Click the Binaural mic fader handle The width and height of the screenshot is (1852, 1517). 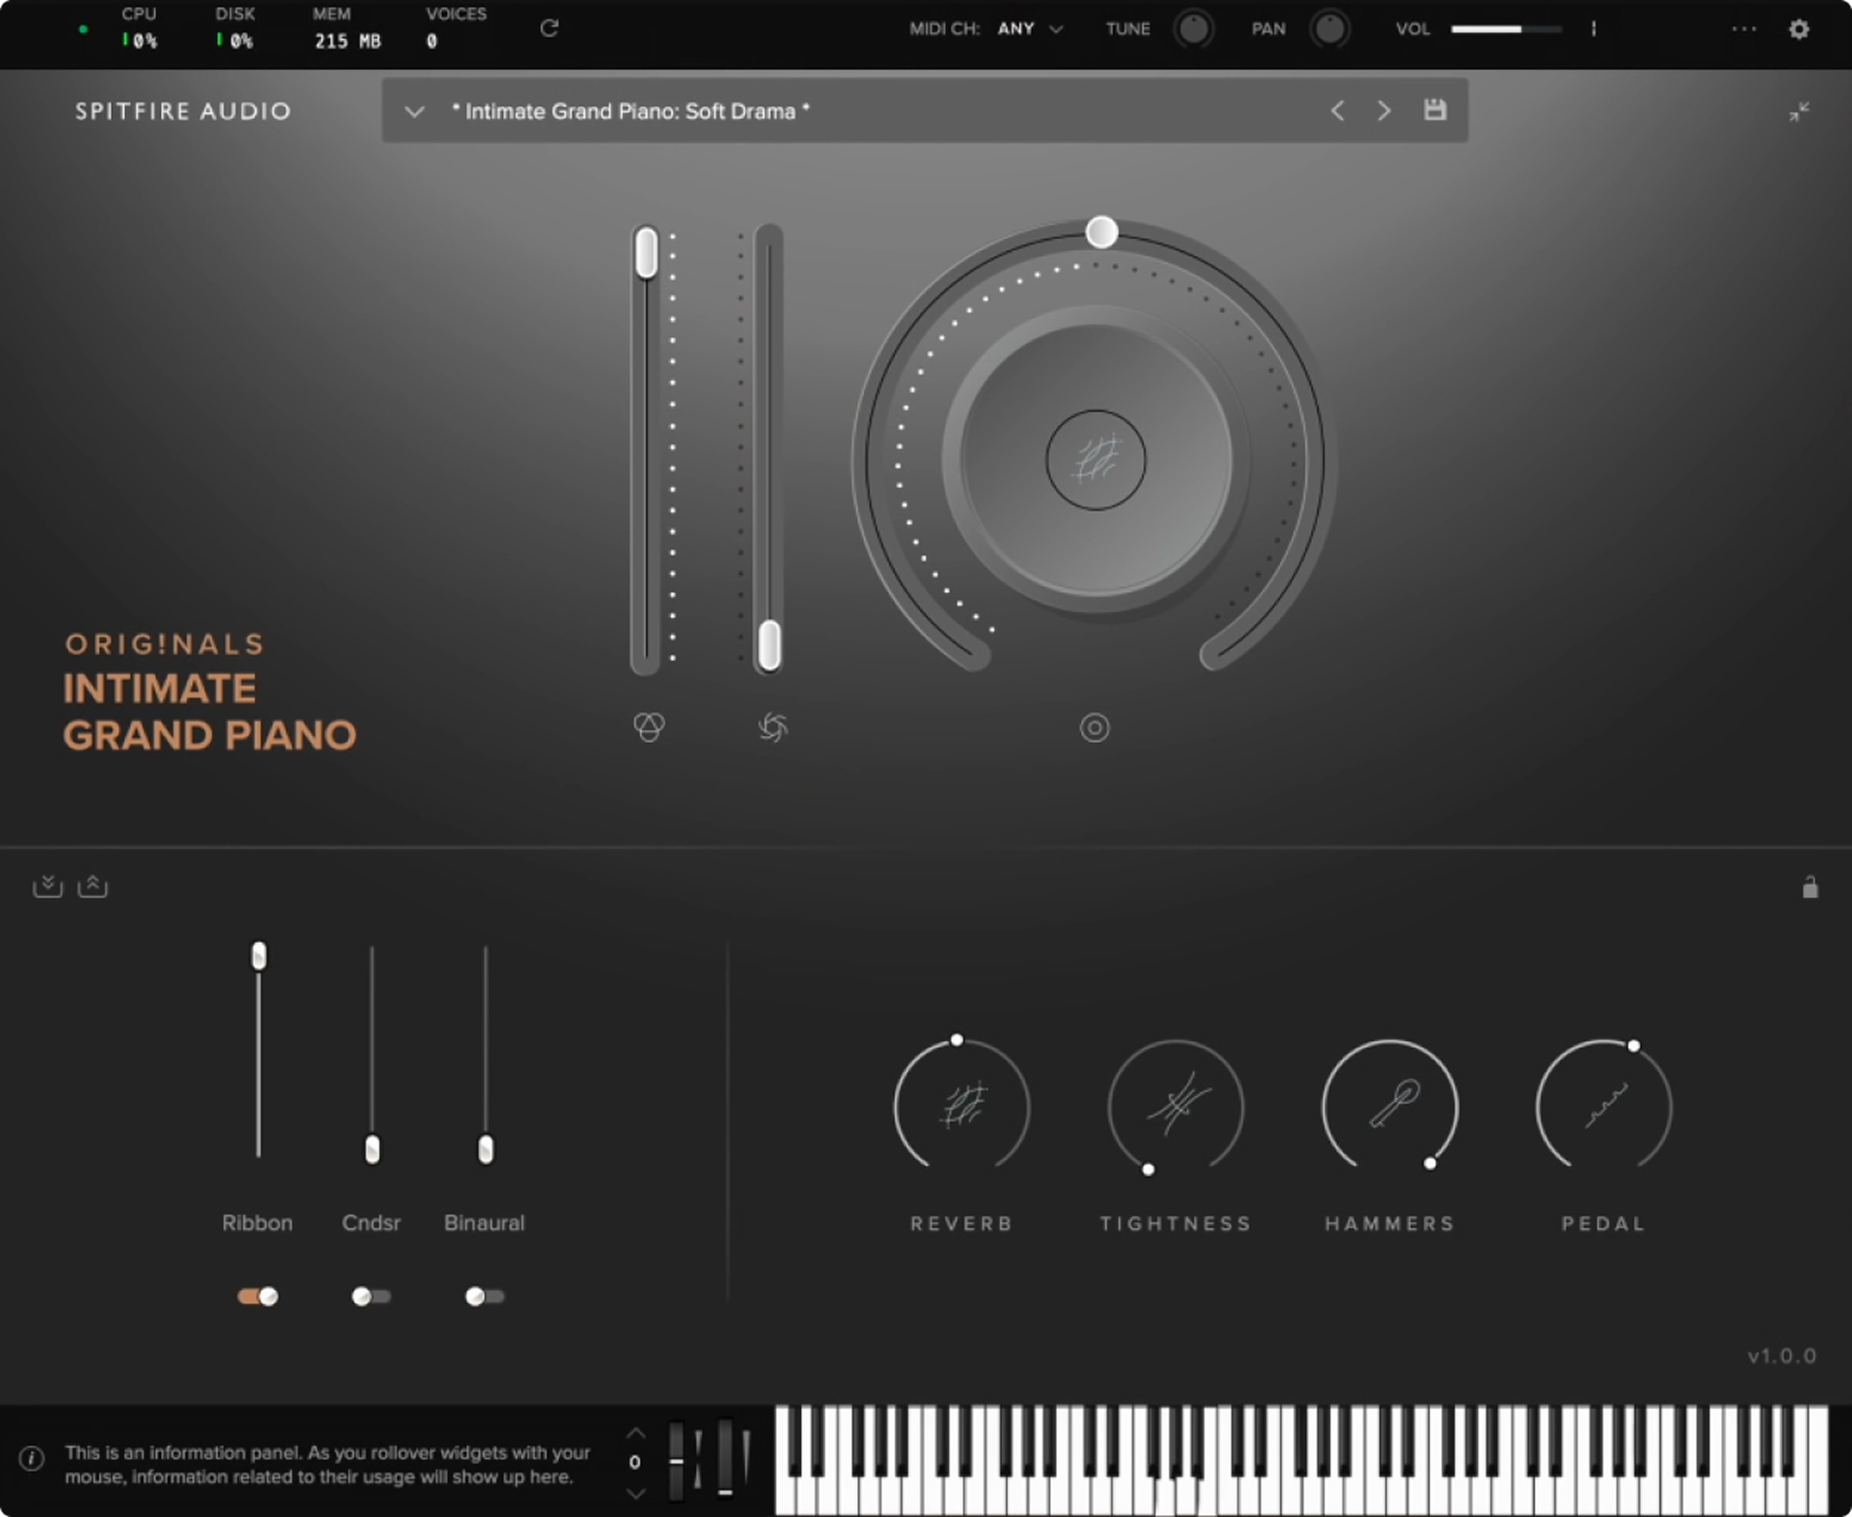486,1149
